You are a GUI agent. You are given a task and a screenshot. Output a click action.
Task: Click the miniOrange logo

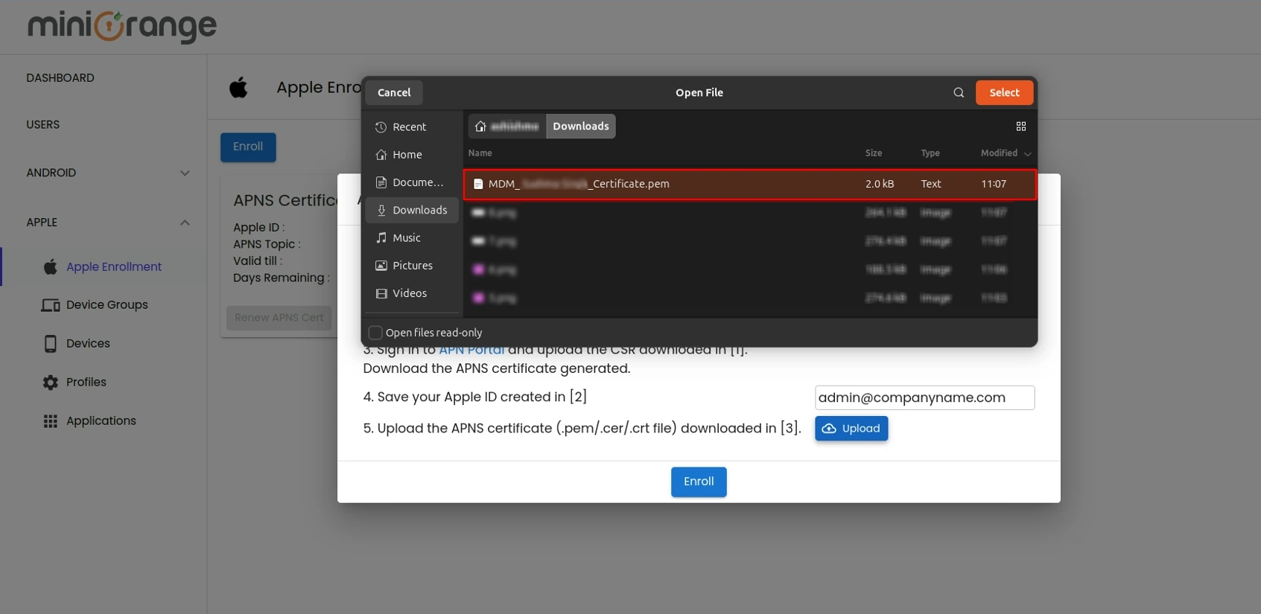122,27
